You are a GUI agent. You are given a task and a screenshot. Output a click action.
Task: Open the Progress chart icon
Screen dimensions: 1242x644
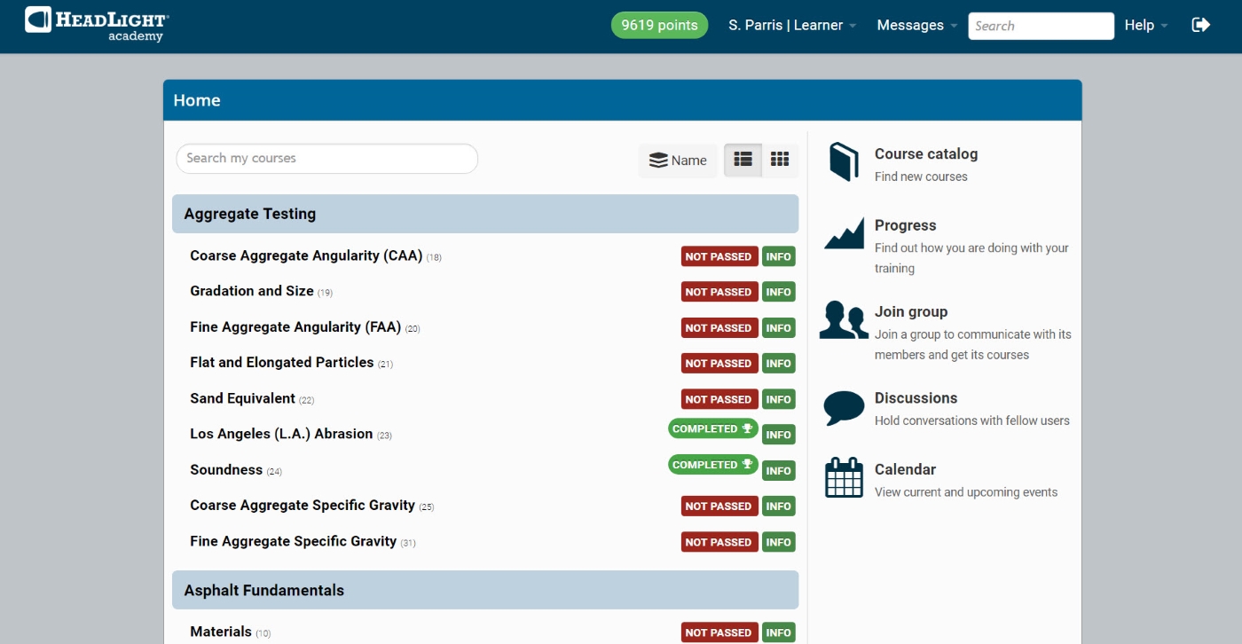click(844, 233)
